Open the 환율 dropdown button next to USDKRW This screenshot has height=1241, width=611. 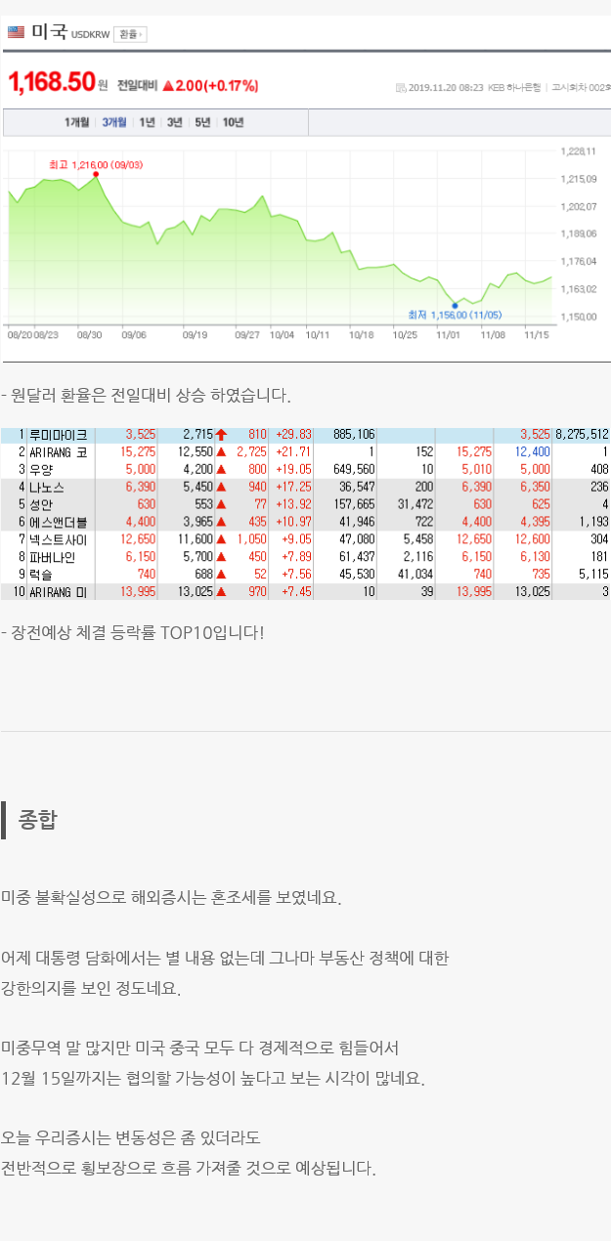130,34
